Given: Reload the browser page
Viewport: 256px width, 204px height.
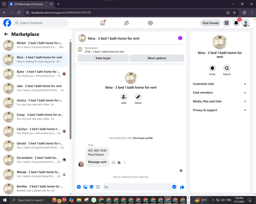Looking at the screenshot, I should pyautogui.click(x=19, y=13).
